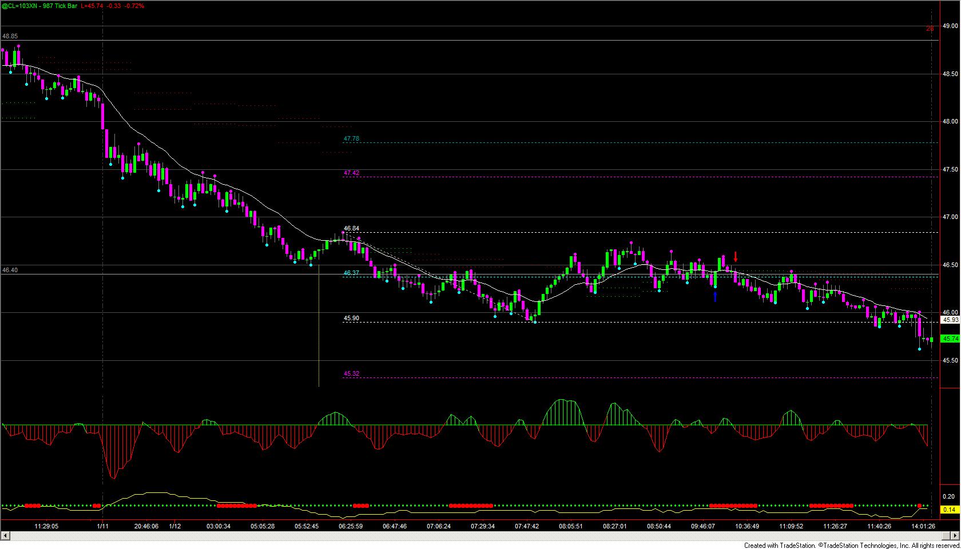Click the 07:06:24 time axis label
This screenshot has height=549, width=961.
point(439,526)
